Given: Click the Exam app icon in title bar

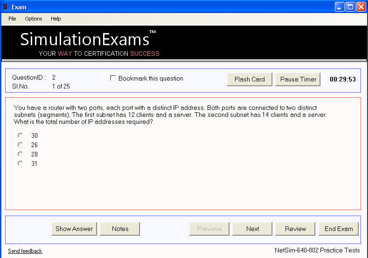Looking at the screenshot, I should click(6, 7).
